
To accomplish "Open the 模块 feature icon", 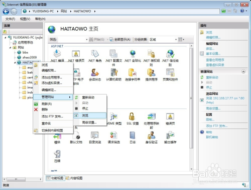I will coord(57,135).
